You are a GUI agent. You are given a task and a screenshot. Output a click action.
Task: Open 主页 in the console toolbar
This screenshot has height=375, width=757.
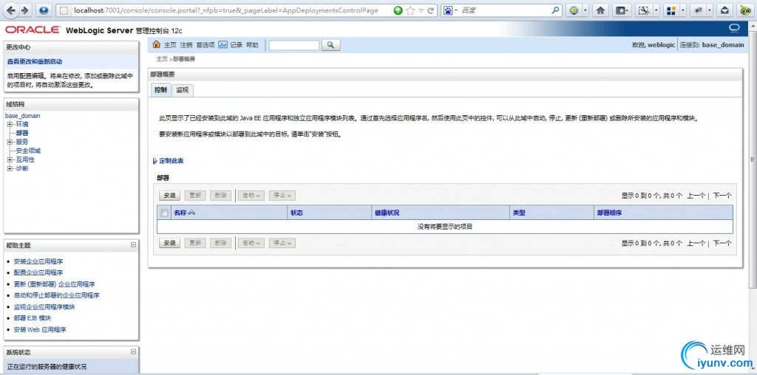[170, 45]
